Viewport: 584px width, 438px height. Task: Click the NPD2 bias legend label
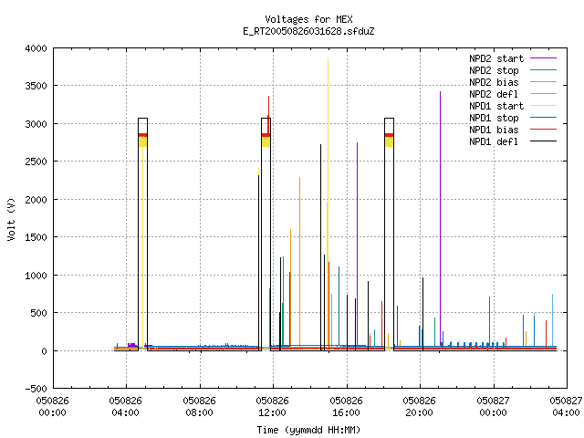494,82
